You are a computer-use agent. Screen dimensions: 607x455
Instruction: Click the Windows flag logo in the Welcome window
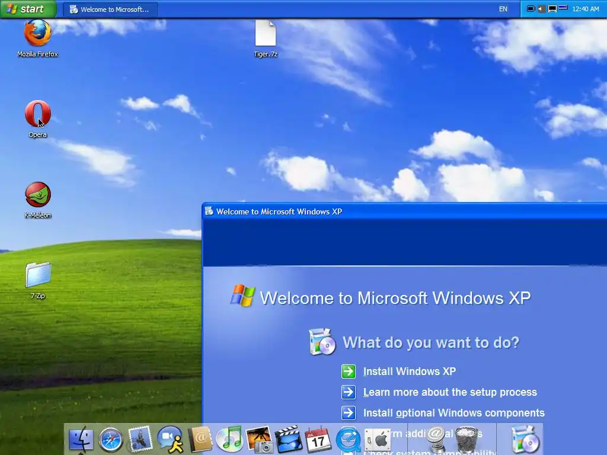pyautogui.click(x=242, y=296)
